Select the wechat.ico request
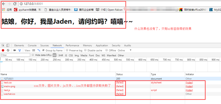 click(x=10, y=94)
